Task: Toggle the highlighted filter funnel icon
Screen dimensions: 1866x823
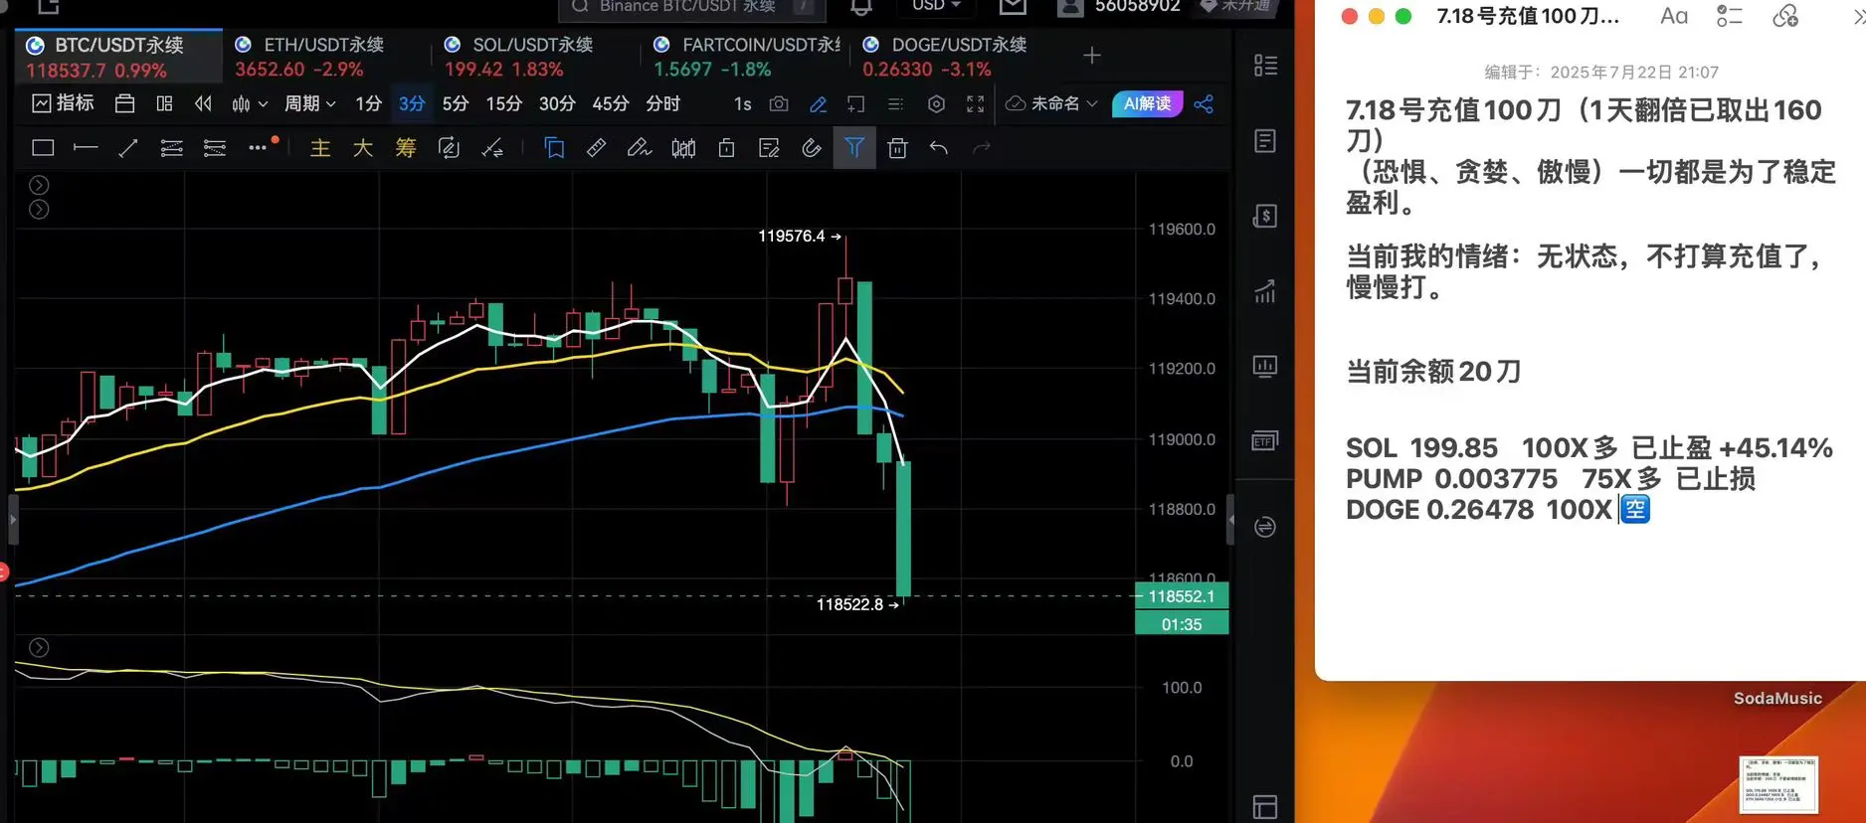Action: 854,148
